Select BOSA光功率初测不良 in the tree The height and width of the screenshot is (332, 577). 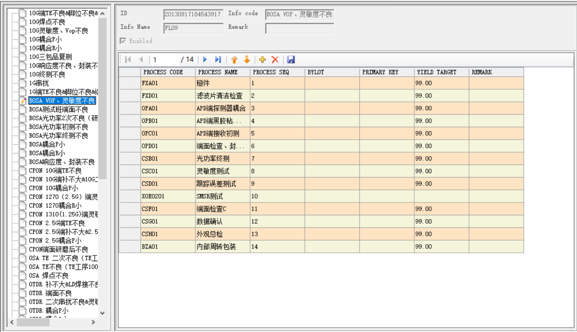[58, 127]
